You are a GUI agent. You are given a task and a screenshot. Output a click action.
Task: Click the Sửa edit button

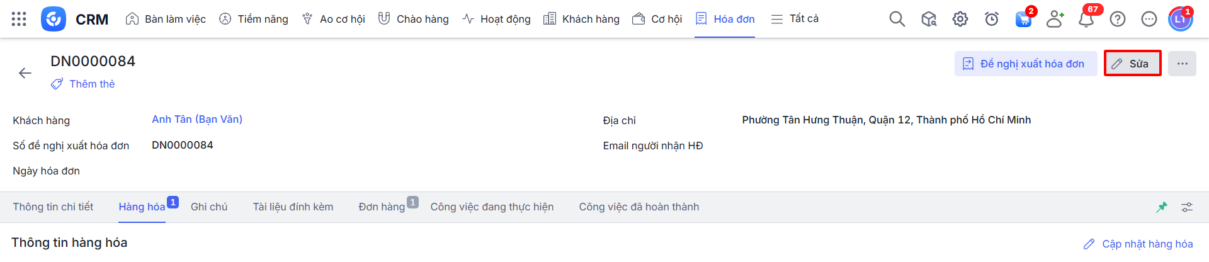(x=1132, y=64)
